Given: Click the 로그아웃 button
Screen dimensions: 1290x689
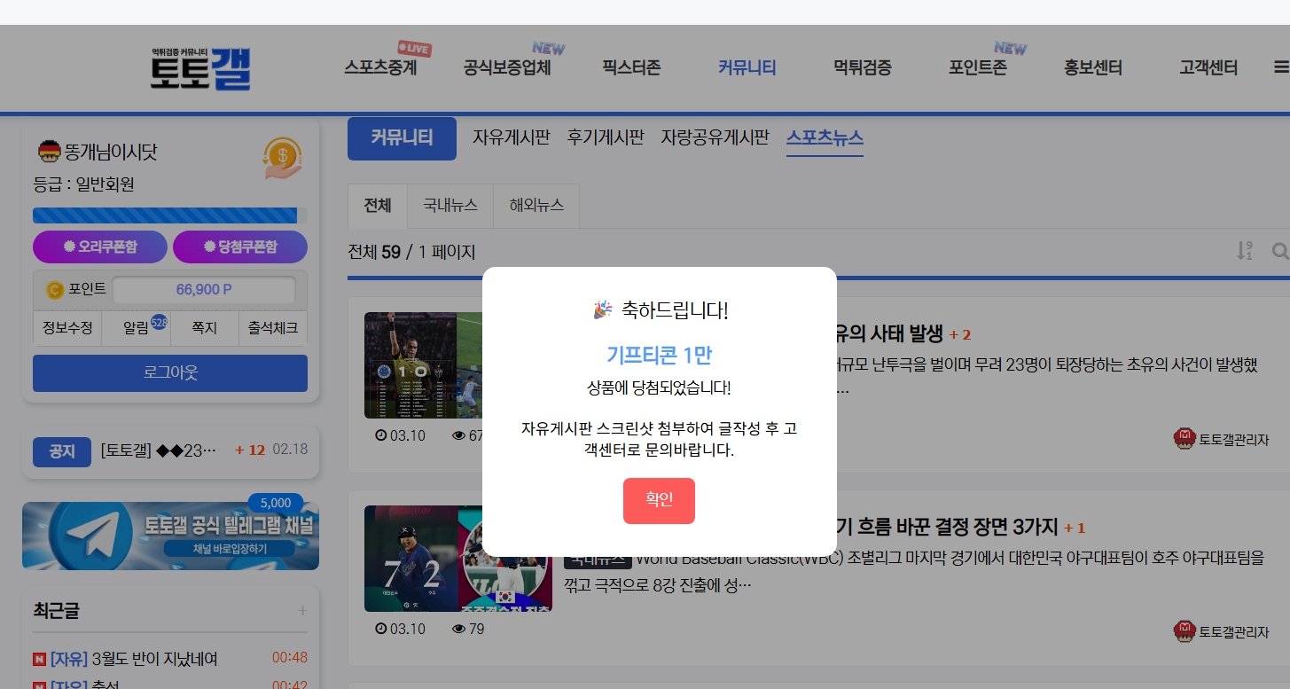Looking at the screenshot, I should [169, 372].
